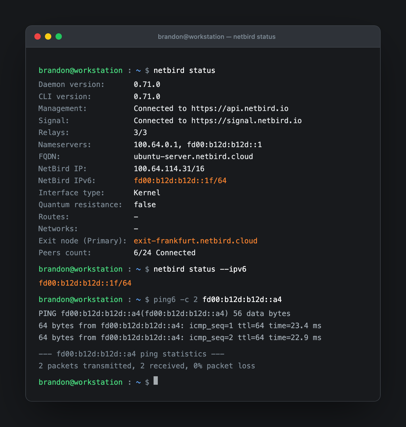The width and height of the screenshot is (406, 427).
Task: Click the green maximize window button
Action: (x=59, y=36)
